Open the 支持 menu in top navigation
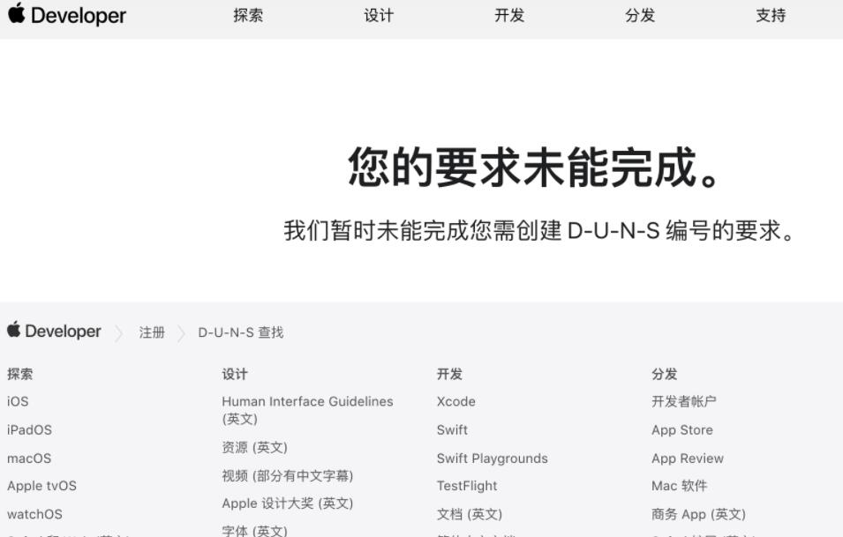843x537 pixels. pyautogui.click(x=771, y=15)
